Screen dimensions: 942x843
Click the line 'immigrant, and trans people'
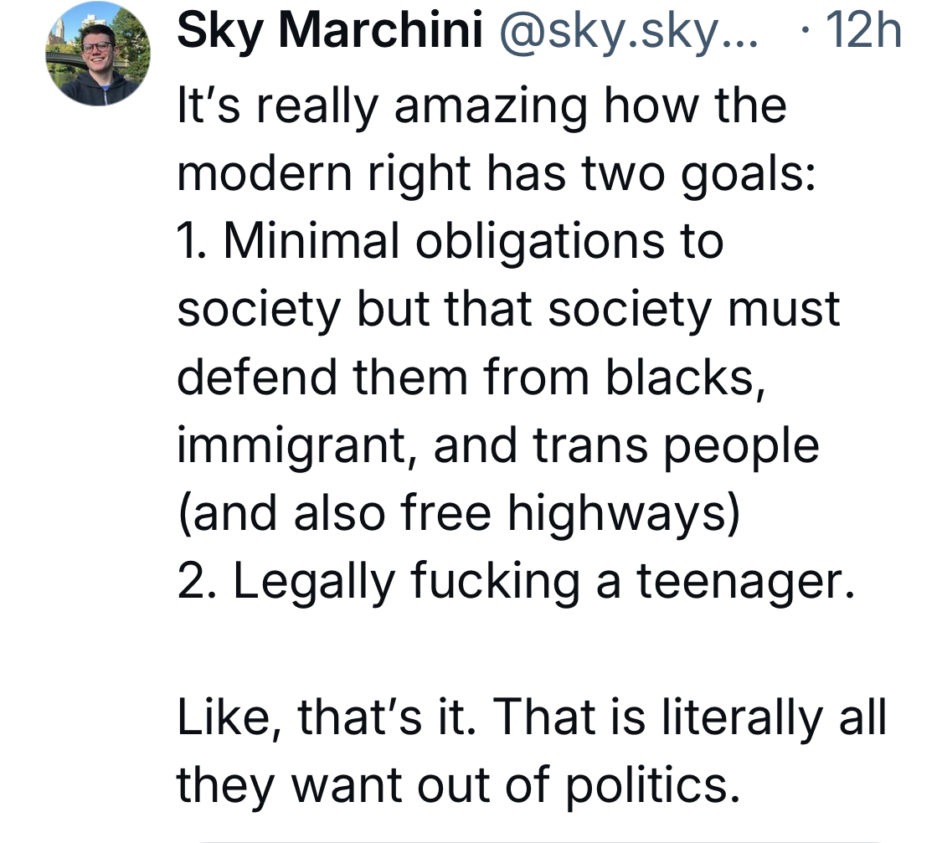pyautogui.click(x=498, y=446)
